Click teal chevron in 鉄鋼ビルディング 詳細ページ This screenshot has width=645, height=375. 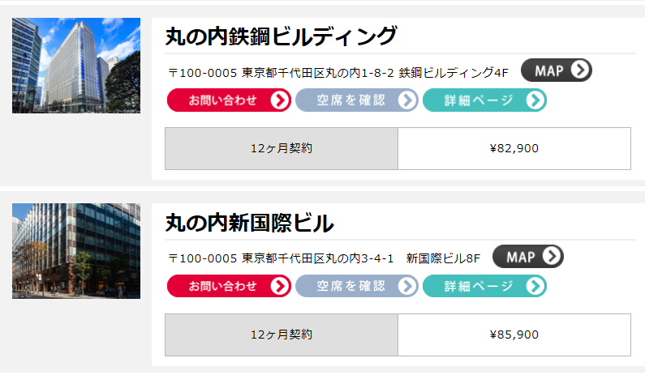point(535,100)
